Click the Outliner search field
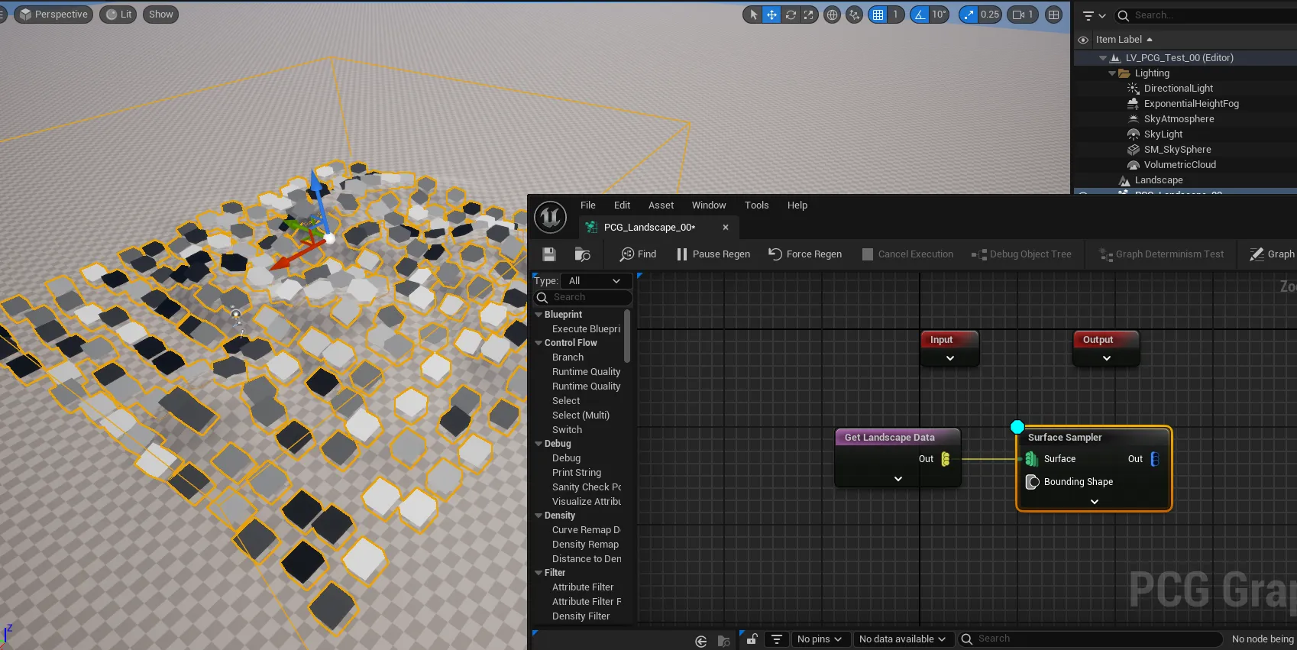Viewport: 1297px width, 650px height. 1207,15
